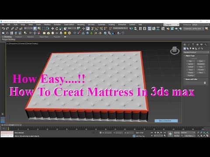
Task: Toggle the Percent Snap icon
Action: point(101,29)
